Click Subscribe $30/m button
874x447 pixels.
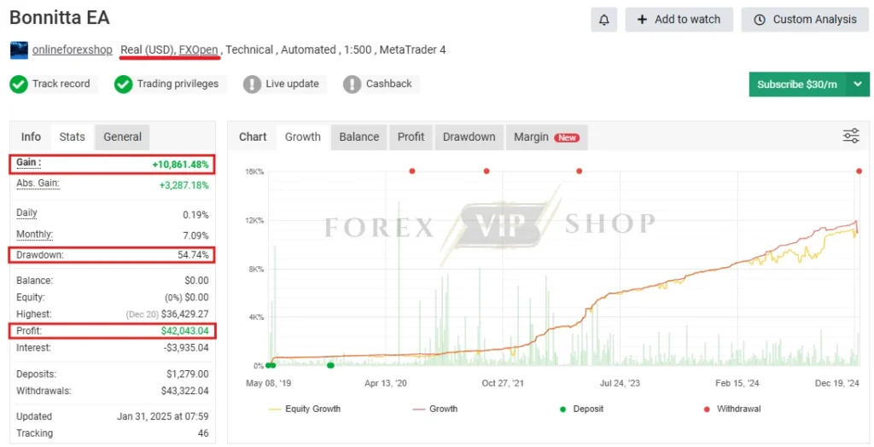(797, 84)
